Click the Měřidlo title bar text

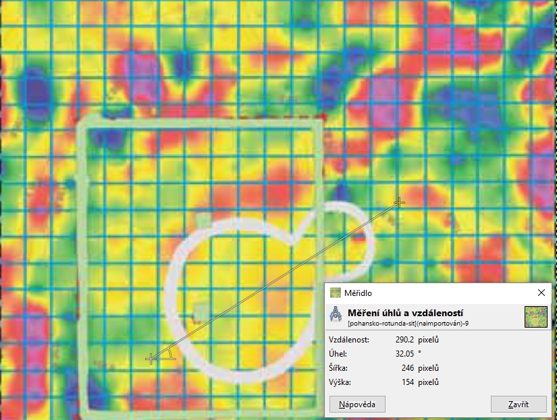tap(358, 293)
